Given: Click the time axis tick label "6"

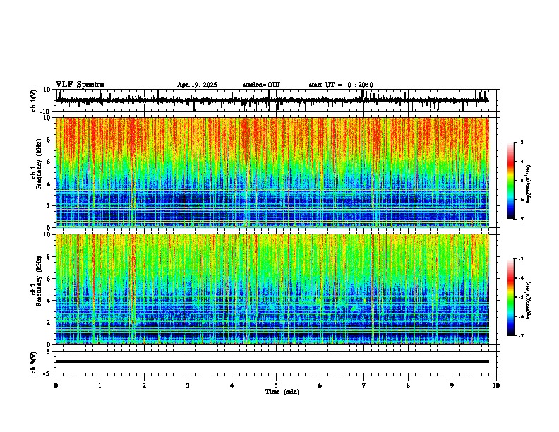Looking at the screenshot, I should [320, 385].
